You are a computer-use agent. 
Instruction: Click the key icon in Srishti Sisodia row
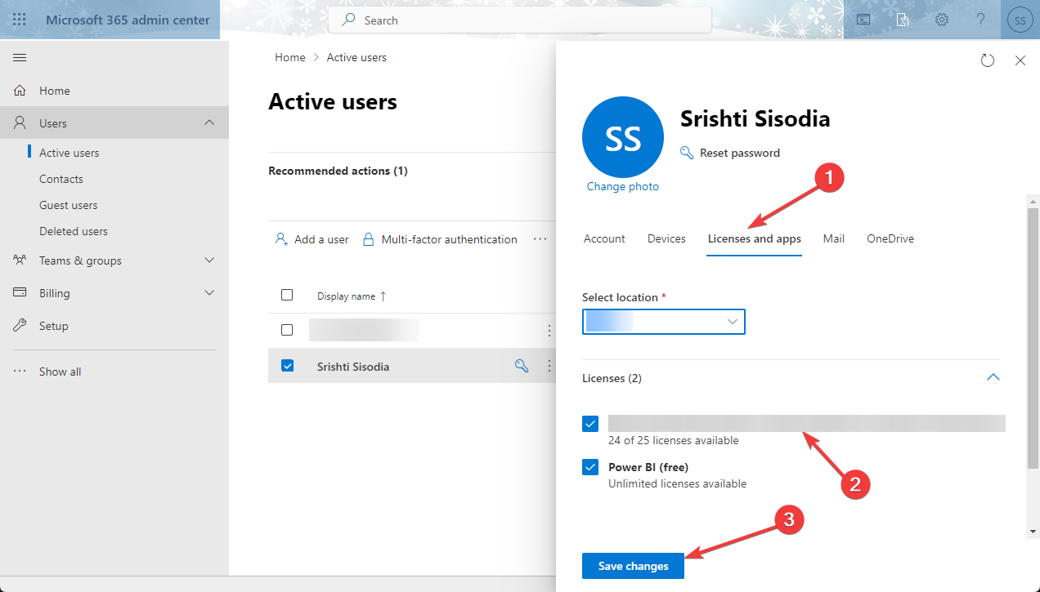click(x=521, y=366)
